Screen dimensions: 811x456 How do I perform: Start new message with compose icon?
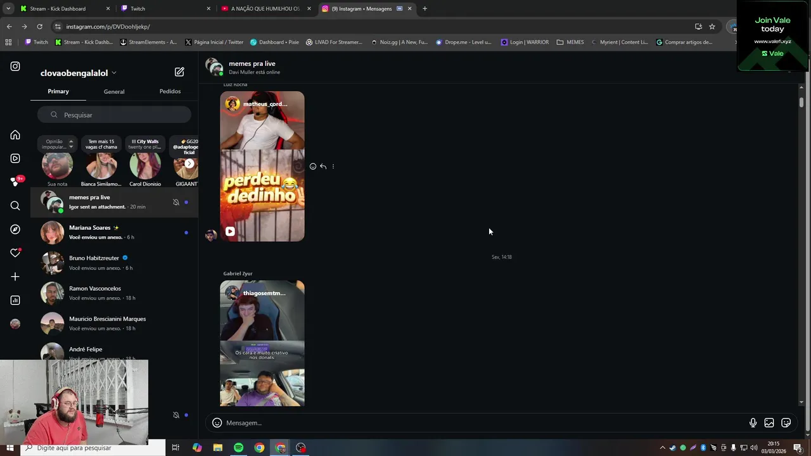tap(179, 72)
